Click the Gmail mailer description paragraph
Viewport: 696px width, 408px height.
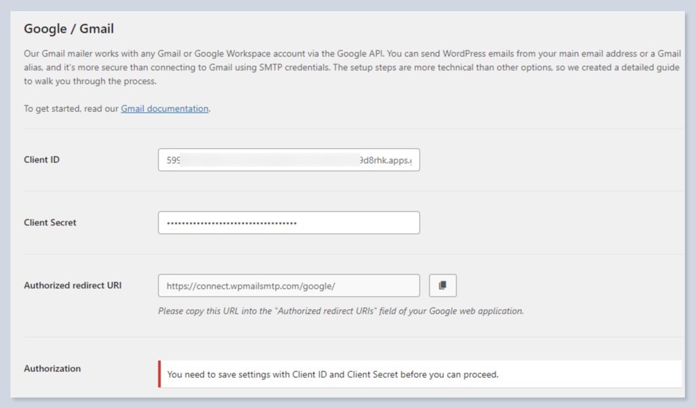click(352, 67)
